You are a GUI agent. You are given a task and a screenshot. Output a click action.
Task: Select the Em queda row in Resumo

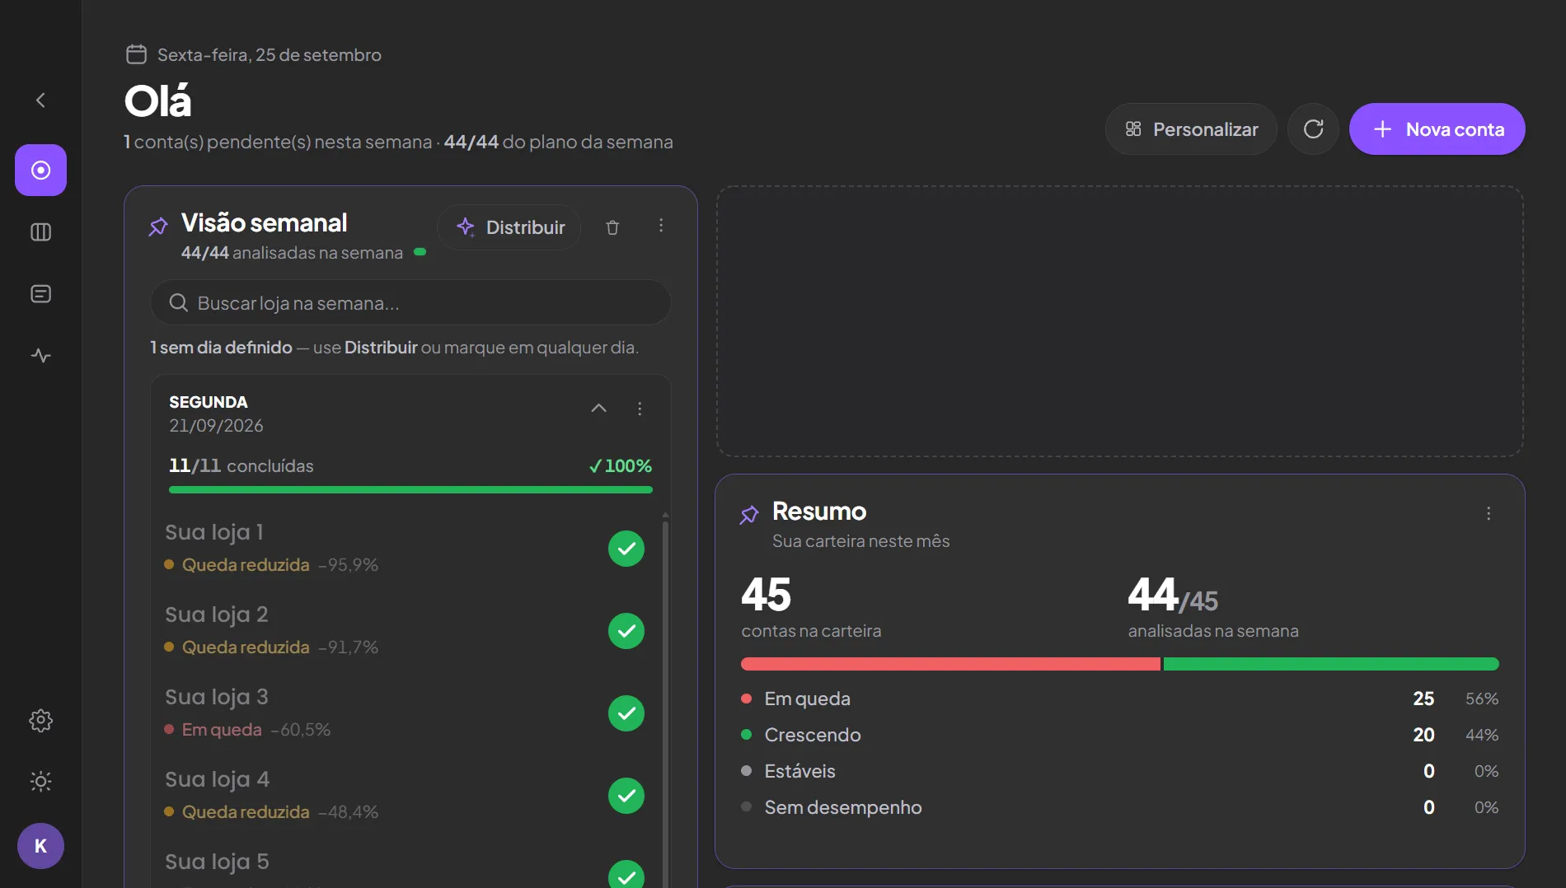[x=1119, y=699]
